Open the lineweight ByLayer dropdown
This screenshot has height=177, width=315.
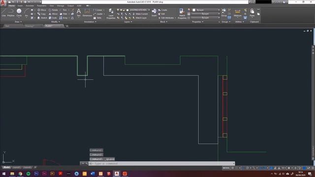coord(205,14)
